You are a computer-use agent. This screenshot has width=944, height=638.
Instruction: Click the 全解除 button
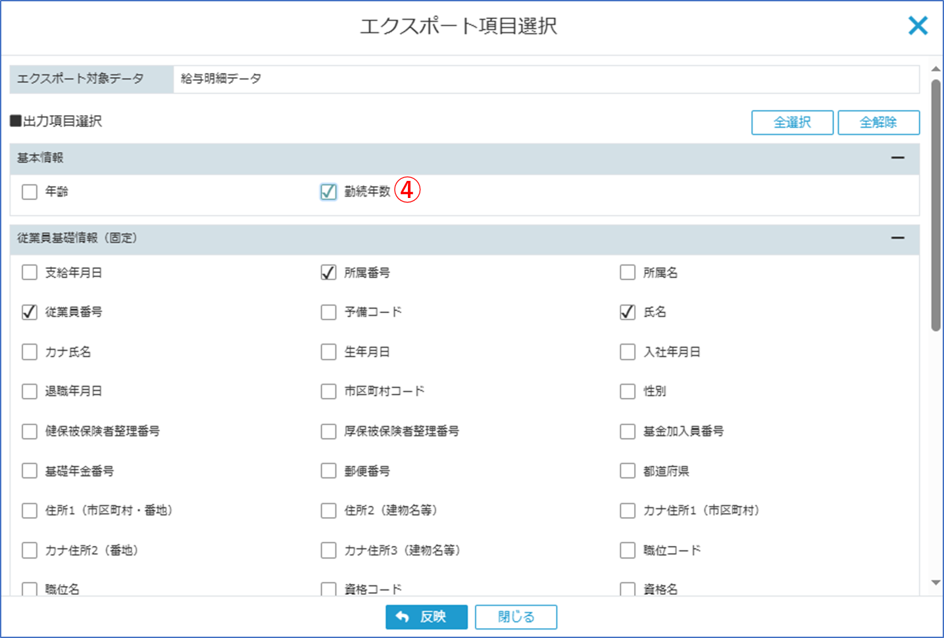pos(878,122)
